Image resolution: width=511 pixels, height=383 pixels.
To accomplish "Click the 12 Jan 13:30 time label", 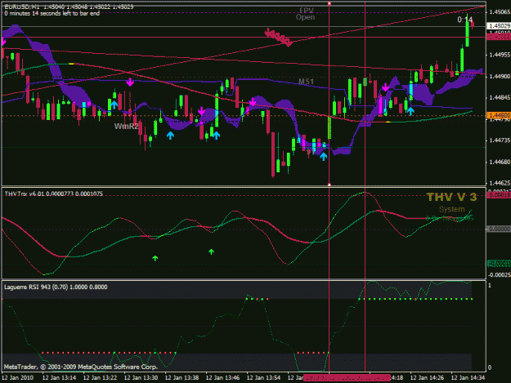I will 141,378.
